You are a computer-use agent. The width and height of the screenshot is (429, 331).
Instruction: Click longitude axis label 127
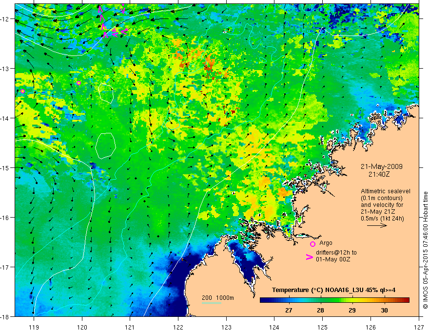tap(419, 327)
